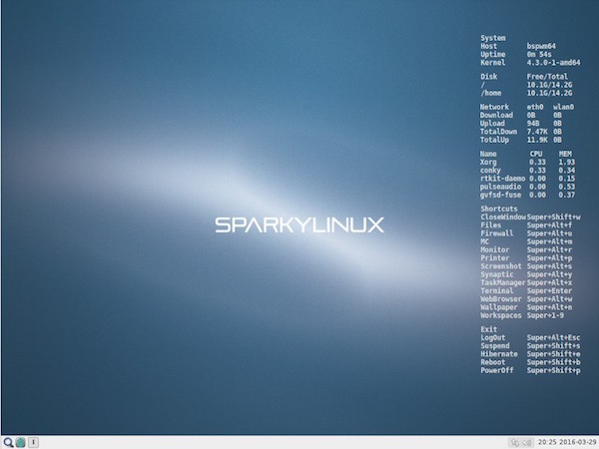Screen dimensions: 599x449
Task: Click the volume speaker tray icon
Action: coord(525,441)
